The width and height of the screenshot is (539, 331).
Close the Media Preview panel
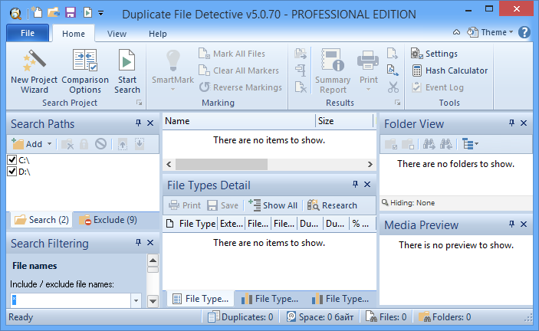tap(524, 224)
